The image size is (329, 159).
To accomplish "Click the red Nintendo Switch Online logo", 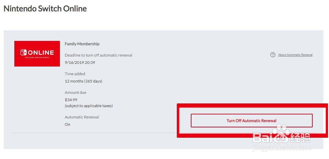I will [37, 54].
